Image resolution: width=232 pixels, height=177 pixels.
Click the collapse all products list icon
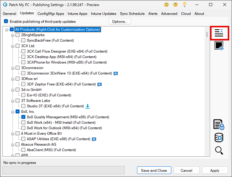pyautogui.click(x=219, y=33)
